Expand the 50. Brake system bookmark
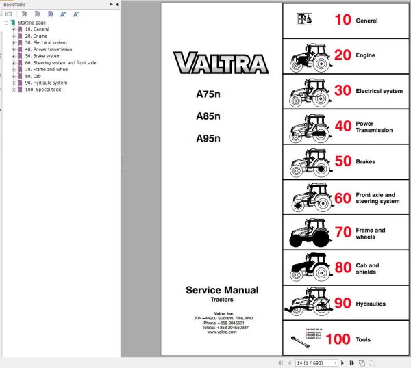Image resolution: width=411 pixels, height=368 pixels. [14, 56]
